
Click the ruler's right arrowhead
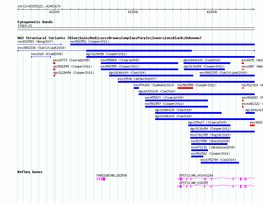254,9
